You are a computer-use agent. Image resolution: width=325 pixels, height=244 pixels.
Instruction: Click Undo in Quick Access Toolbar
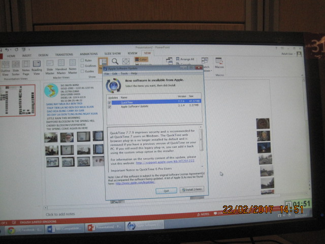click(7, 50)
